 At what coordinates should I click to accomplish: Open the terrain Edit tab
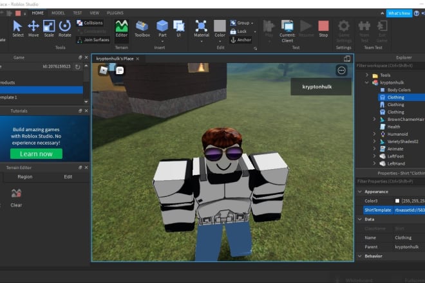pos(68,177)
